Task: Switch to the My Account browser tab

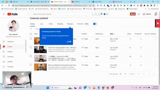Action: point(122,2)
